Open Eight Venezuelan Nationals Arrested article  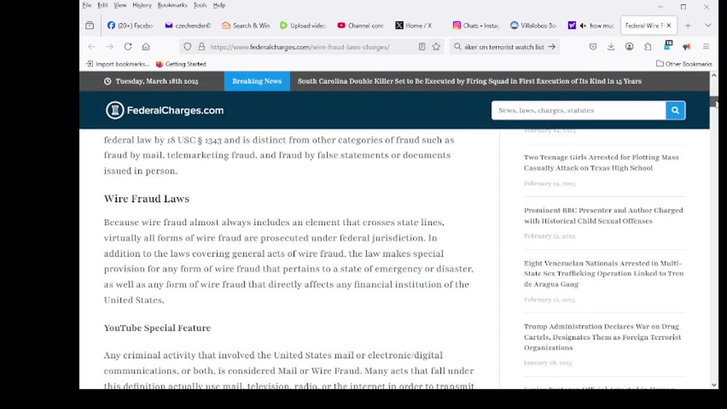pyautogui.click(x=603, y=273)
